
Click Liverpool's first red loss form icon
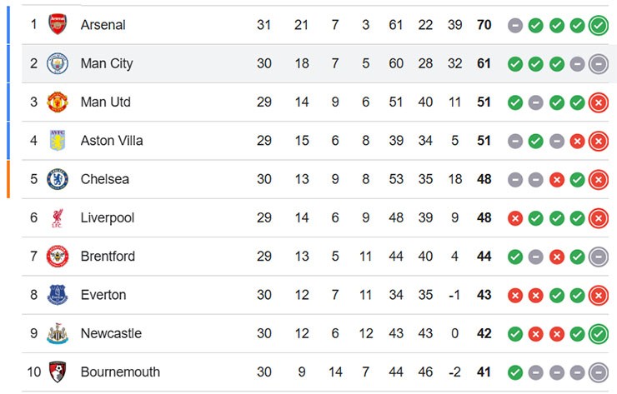coord(515,218)
